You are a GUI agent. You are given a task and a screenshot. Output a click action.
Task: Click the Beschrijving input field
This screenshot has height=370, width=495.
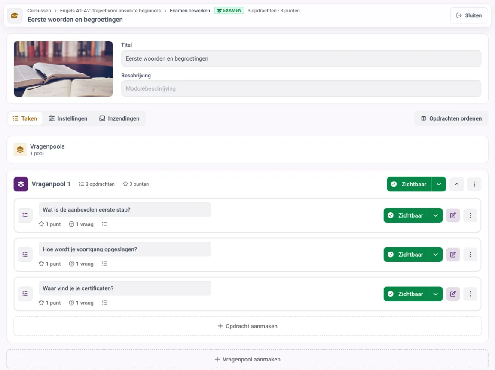point(301,88)
